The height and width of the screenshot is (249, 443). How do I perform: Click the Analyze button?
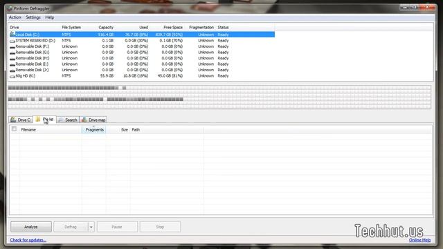coord(31,227)
